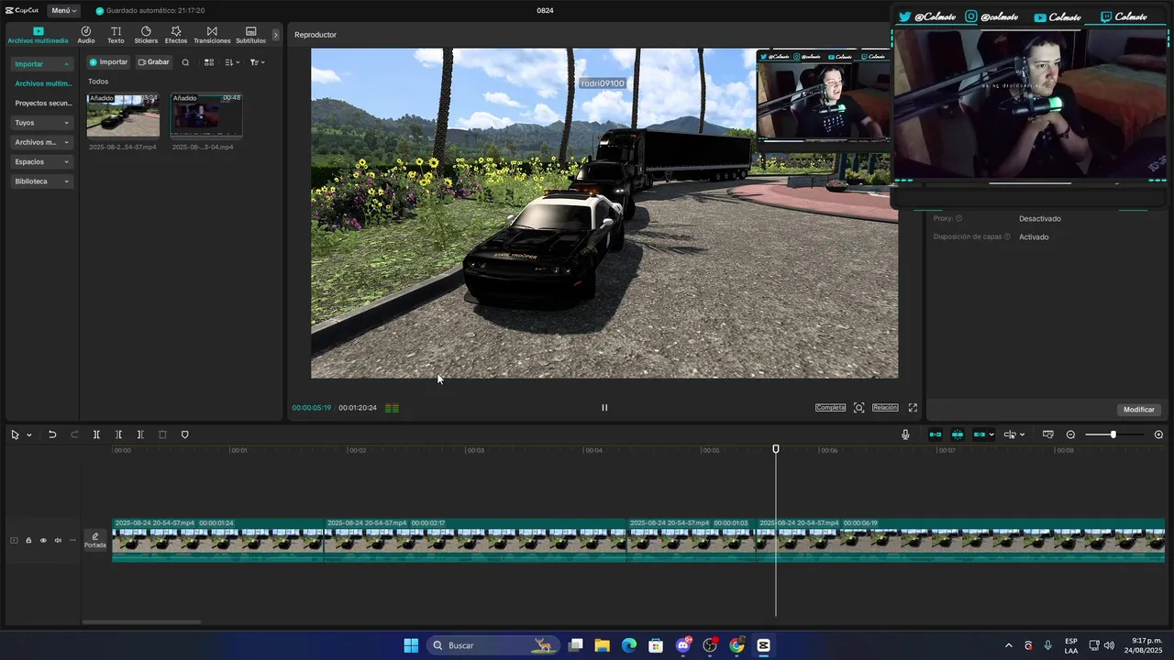The height and width of the screenshot is (660, 1174).
Task: Click the green audio level indicator
Action: click(392, 408)
